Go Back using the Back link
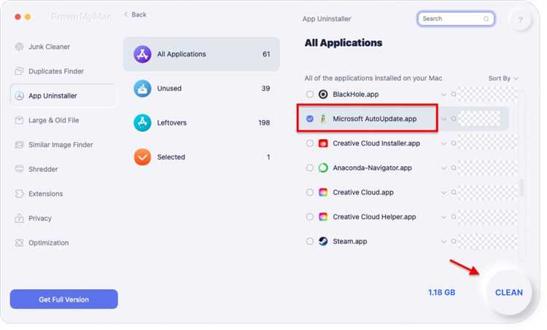The width and height of the screenshot is (547, 330). (x=135, y=15)
